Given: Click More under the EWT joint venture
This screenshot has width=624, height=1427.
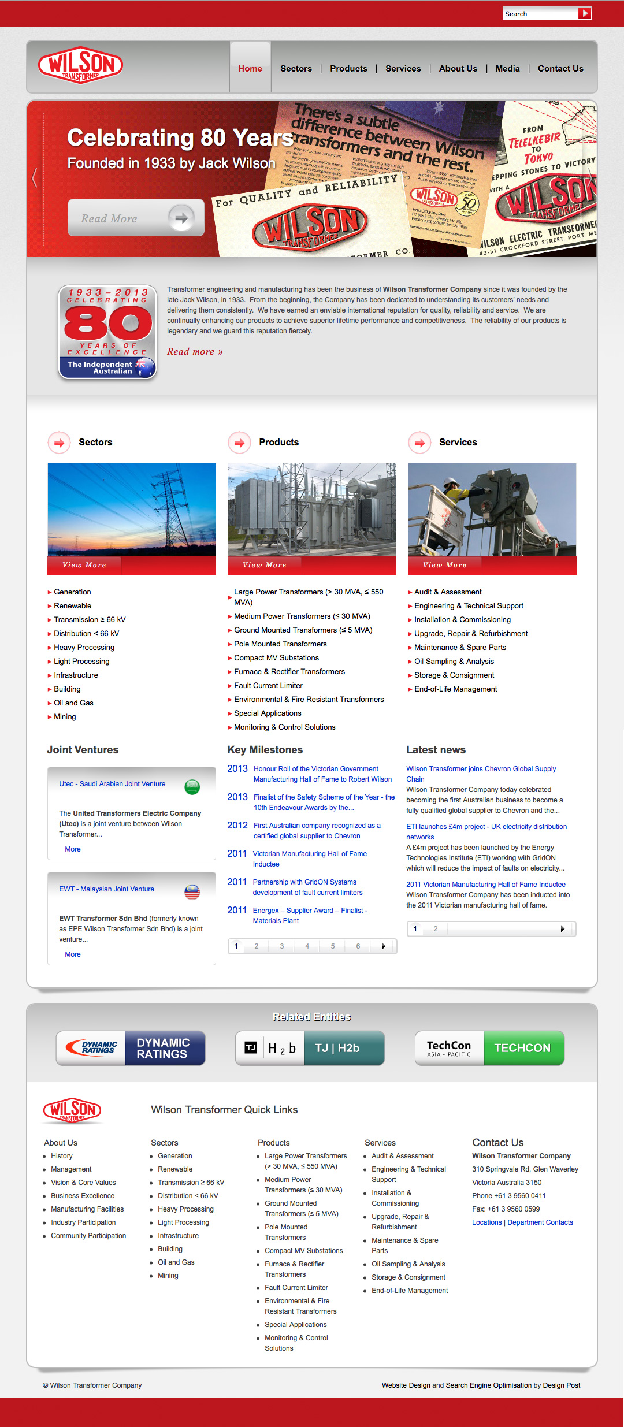Looking at the screenshot, I should point(73,954).
